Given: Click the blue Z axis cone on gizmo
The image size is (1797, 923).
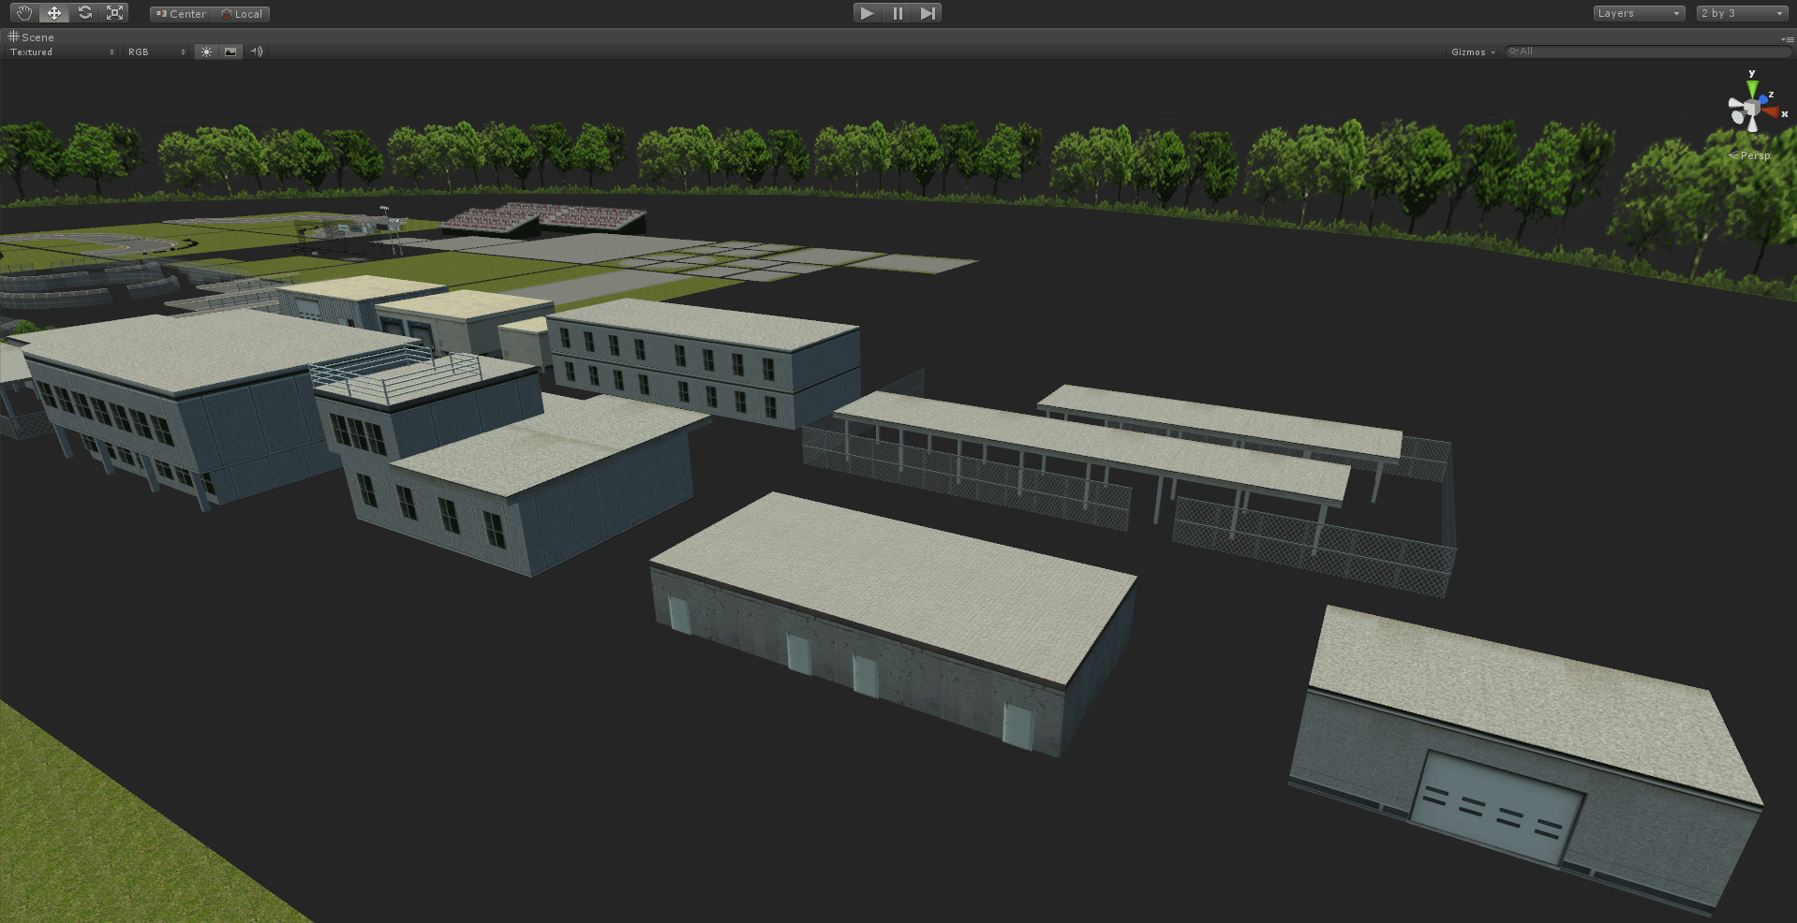Looking at the screenshot, I should [x=1763, y=98].
